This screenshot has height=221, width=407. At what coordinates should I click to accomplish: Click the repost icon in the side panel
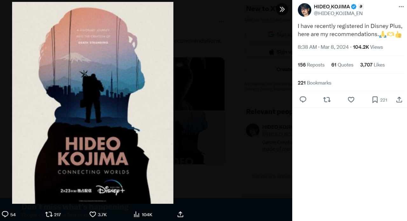[x=327, y=100]
